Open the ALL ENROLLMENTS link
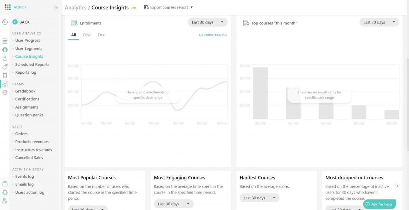Image resolution: width=409 pixels, height=210 pixels. click(x=212, y=35)
